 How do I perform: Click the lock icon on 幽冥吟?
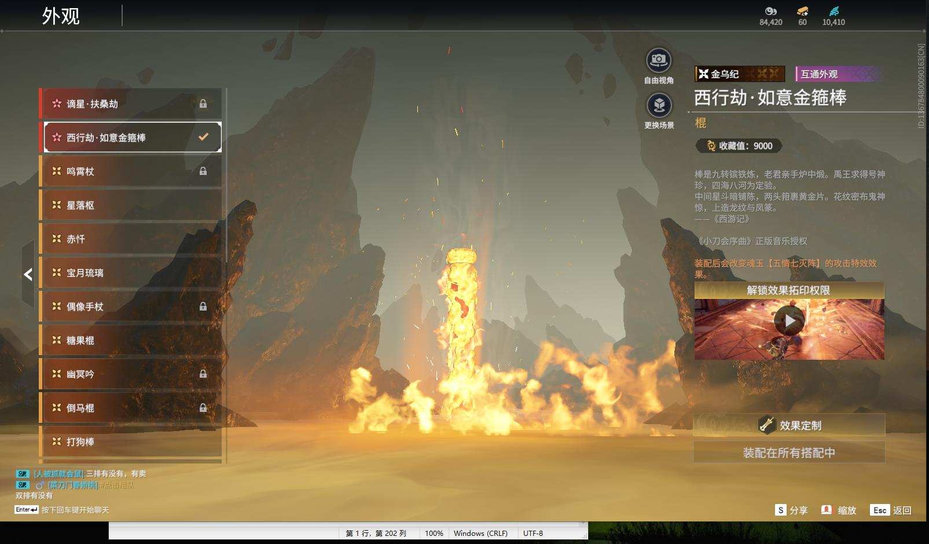pyautogui.click(x=203, y=374)
